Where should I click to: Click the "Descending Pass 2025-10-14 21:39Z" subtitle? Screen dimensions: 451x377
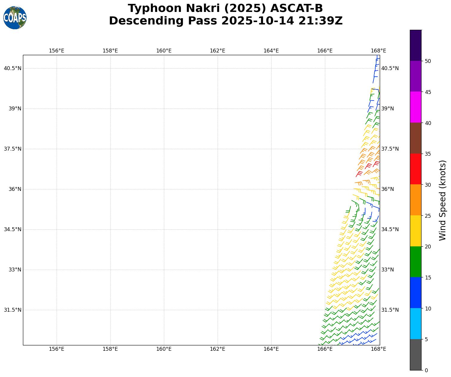[226, 21]
